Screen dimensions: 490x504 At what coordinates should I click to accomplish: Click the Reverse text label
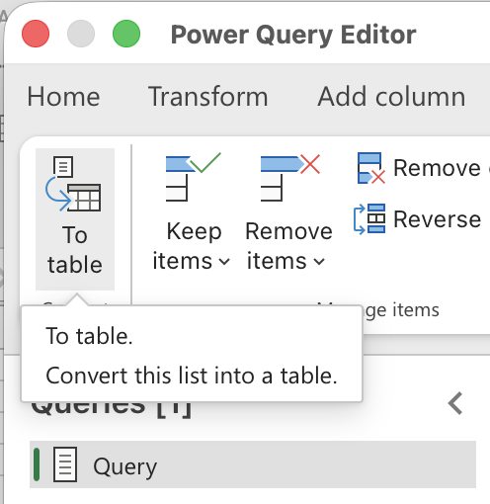coord(438,219)
